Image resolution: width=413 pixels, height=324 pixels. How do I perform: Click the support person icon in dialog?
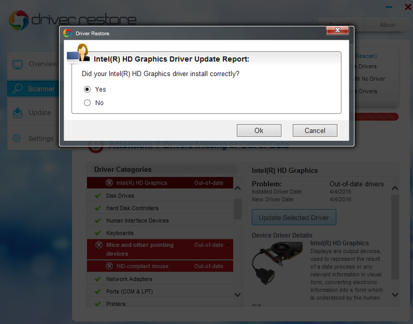coord(78,54)
